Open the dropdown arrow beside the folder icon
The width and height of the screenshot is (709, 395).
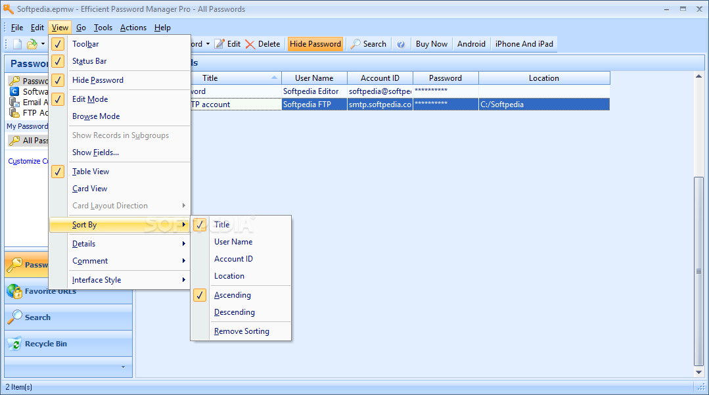pyautogui.click(x=43, y=44)
